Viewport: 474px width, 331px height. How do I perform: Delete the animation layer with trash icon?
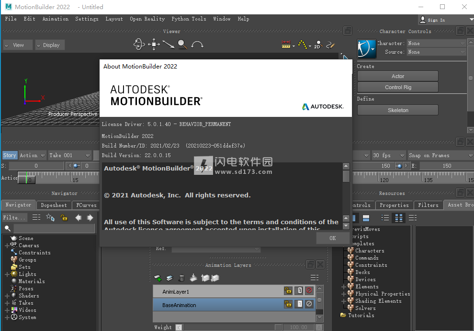coord(181,278)
